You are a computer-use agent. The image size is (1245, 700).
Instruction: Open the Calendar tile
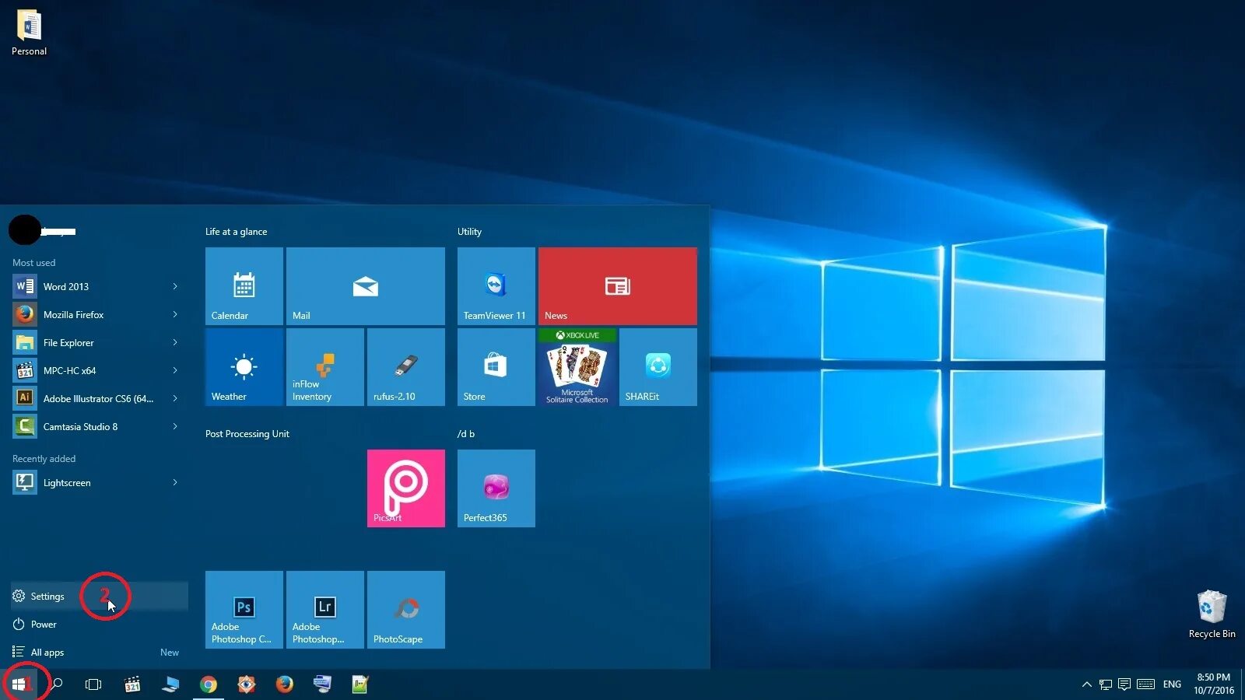click(244, 286)
